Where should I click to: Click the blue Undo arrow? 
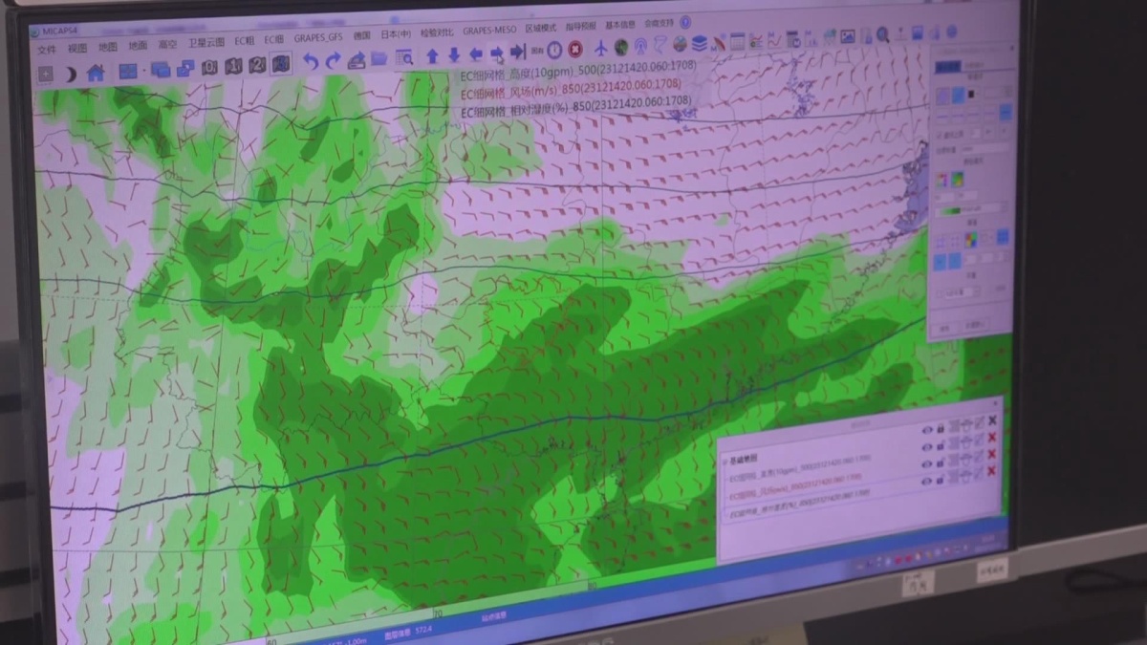point(311,61)
